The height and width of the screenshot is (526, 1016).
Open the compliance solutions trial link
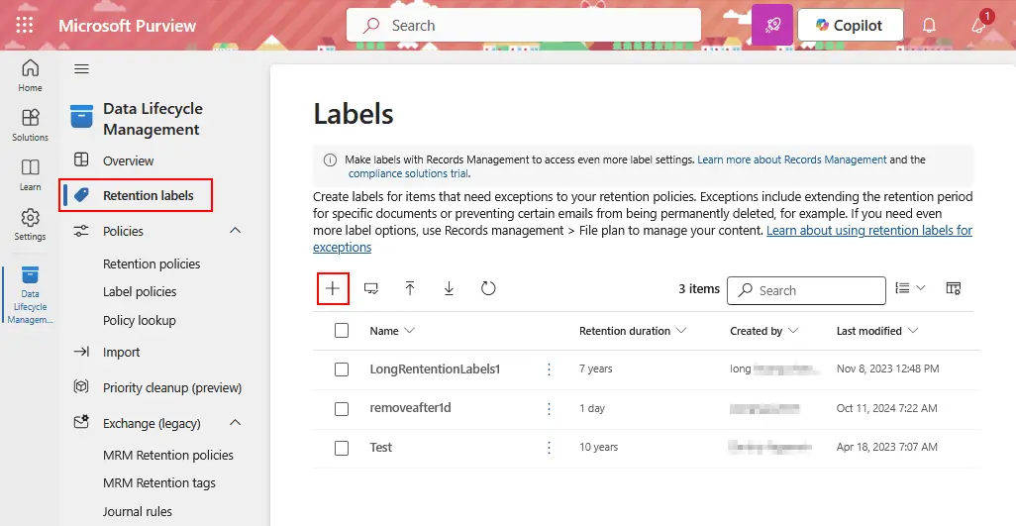pos(408,173)
